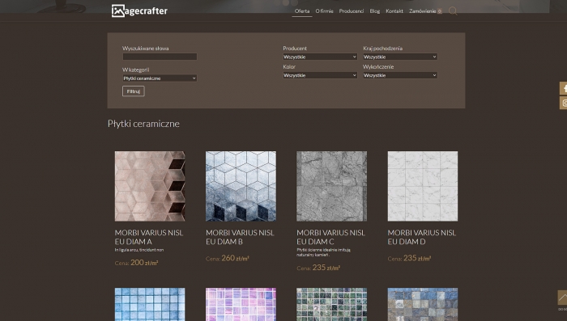Click the Filtruj button
Image resolution: width=567 pixels, height=321 pixels.
(134, 91)
